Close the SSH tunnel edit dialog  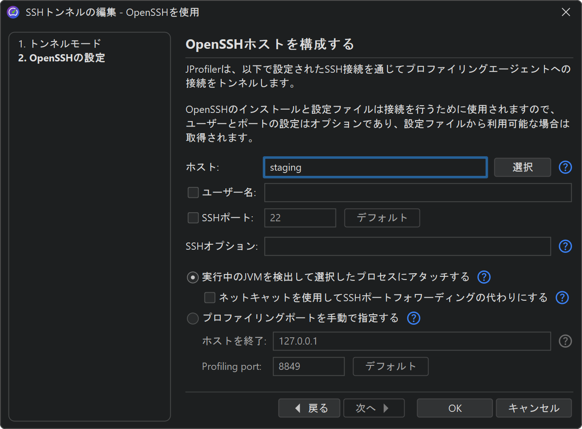(566, 12)
